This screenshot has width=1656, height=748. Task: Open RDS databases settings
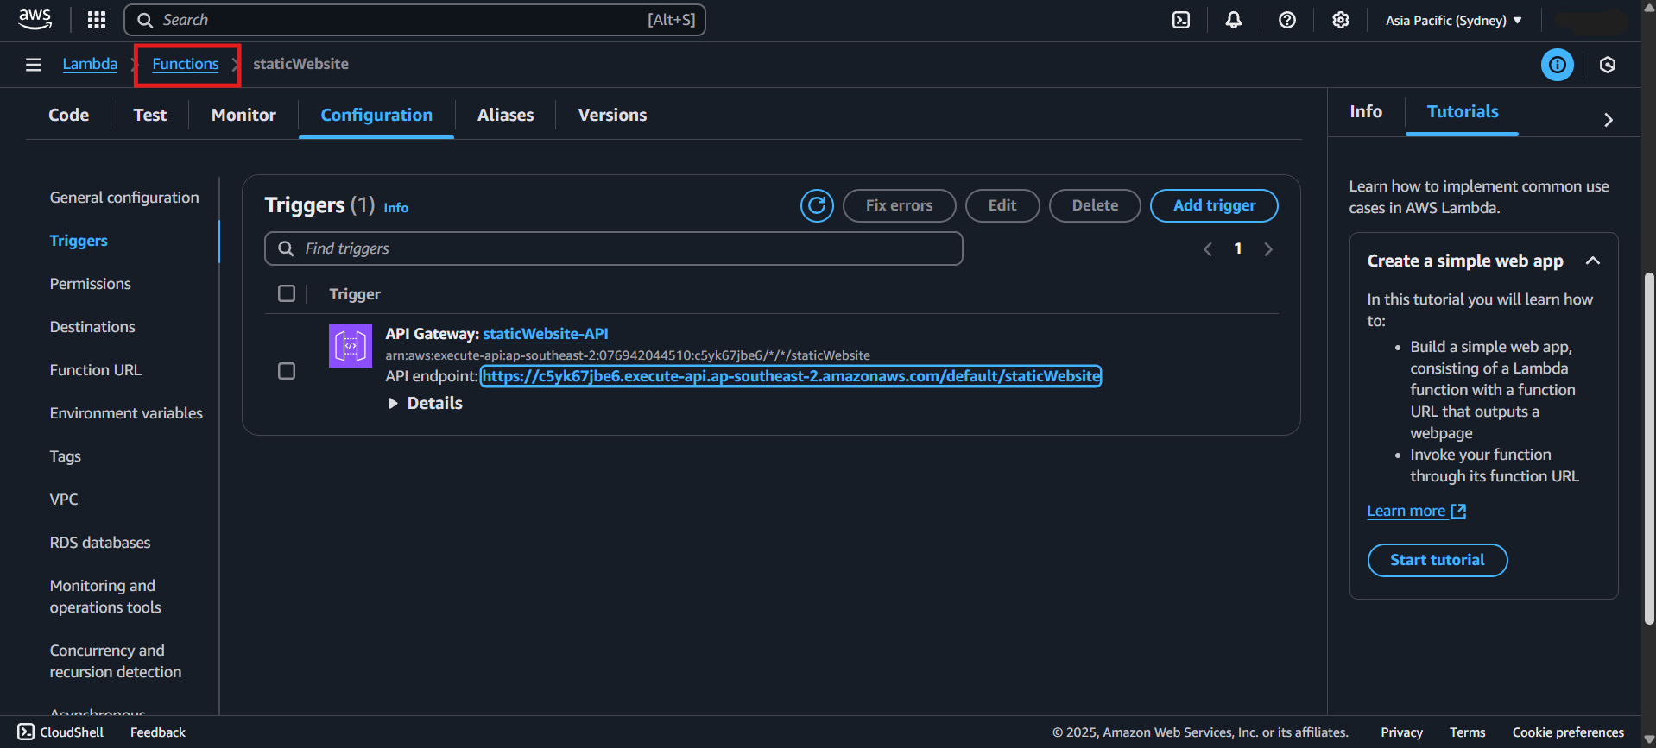pyautogui.click(x=100, y=543)
